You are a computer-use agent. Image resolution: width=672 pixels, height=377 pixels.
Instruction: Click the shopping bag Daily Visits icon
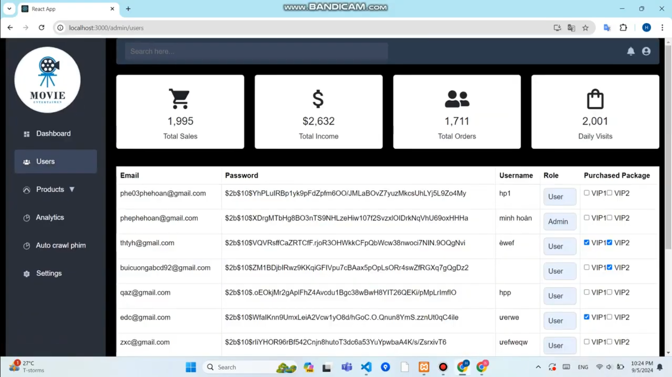coord(595,99)
